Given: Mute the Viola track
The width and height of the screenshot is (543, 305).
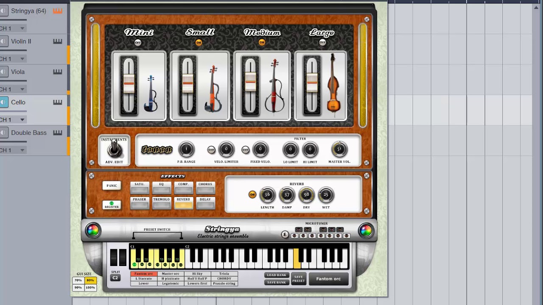Looking at the screenshot, I should click(x=4, y=72).
